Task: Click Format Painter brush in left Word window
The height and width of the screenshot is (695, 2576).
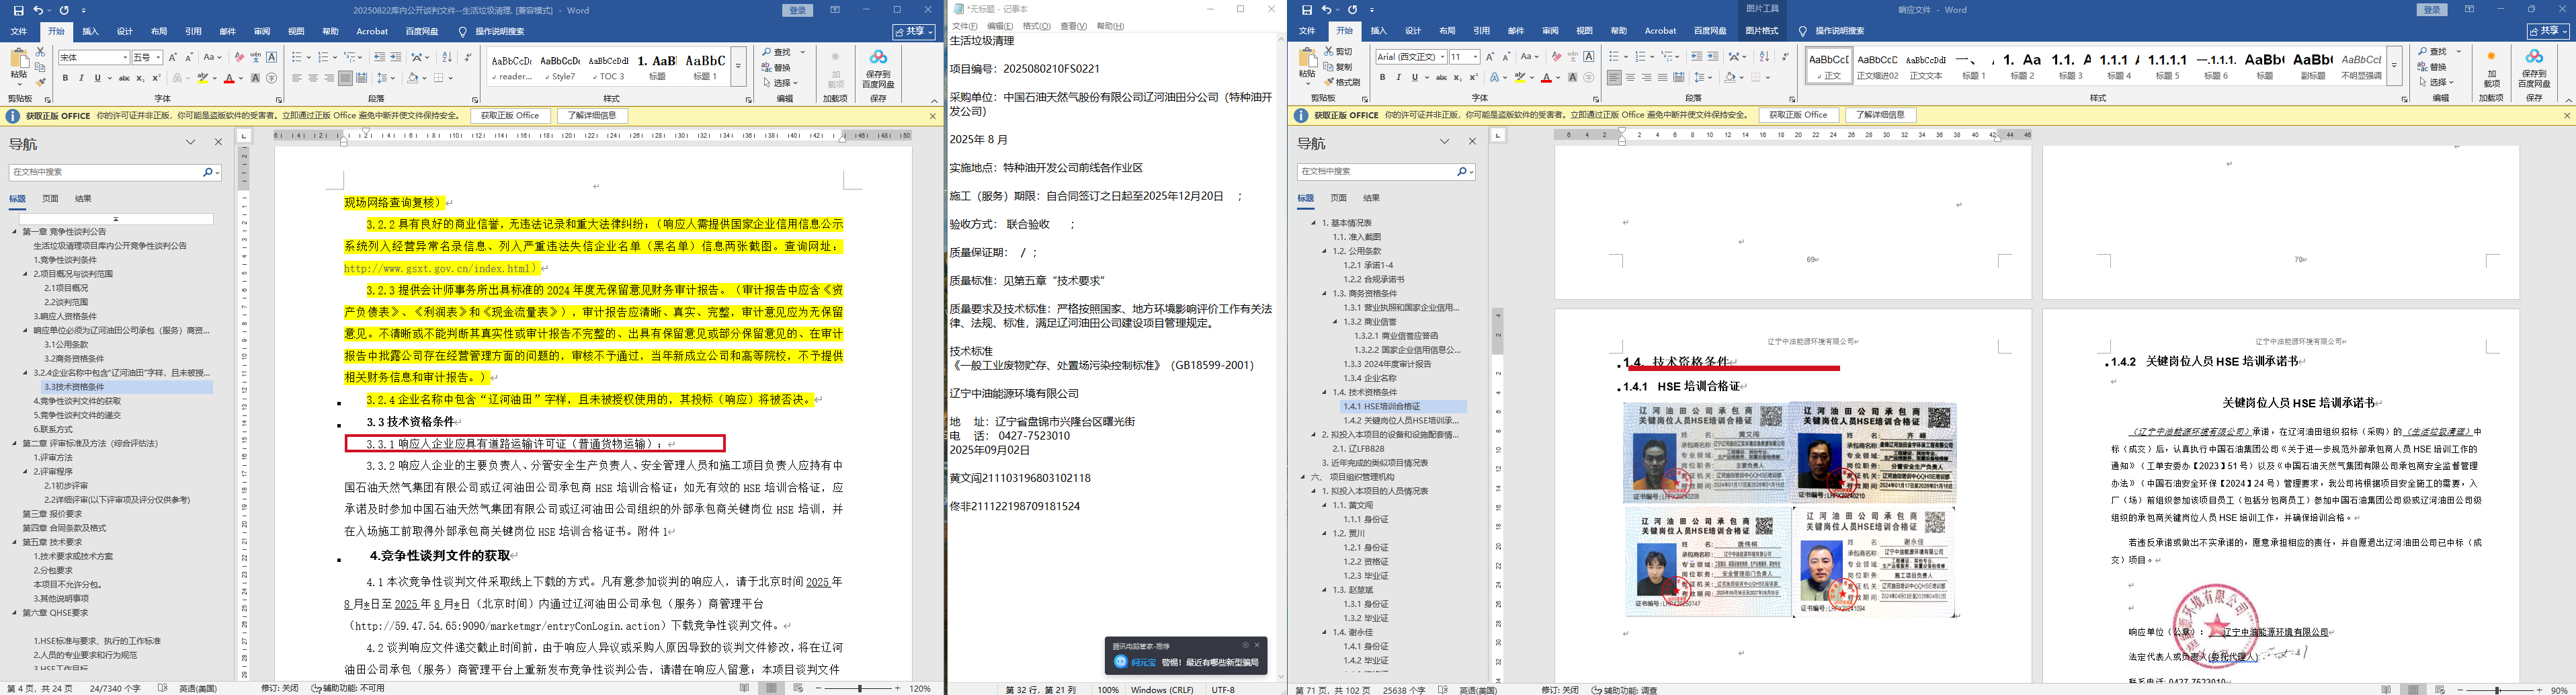Action: coord(41,81)
